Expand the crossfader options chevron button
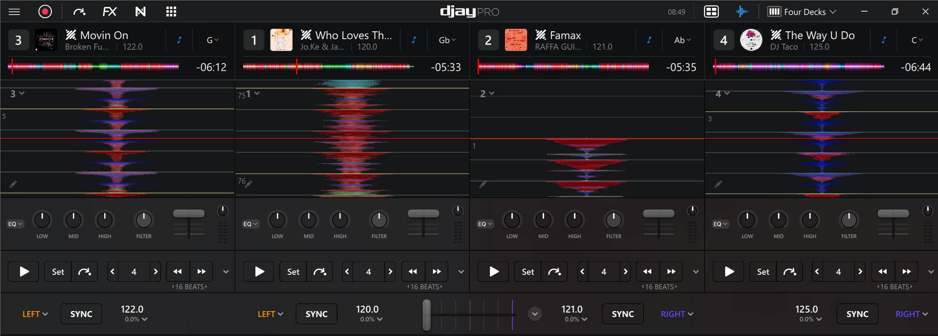This screenshot has height=336, width=938. click(x=535, y=314)
